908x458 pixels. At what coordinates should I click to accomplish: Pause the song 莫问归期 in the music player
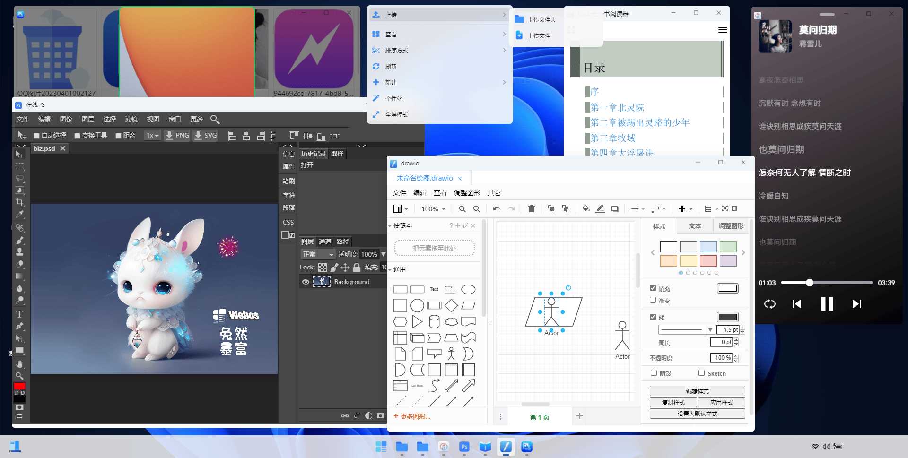827,304
